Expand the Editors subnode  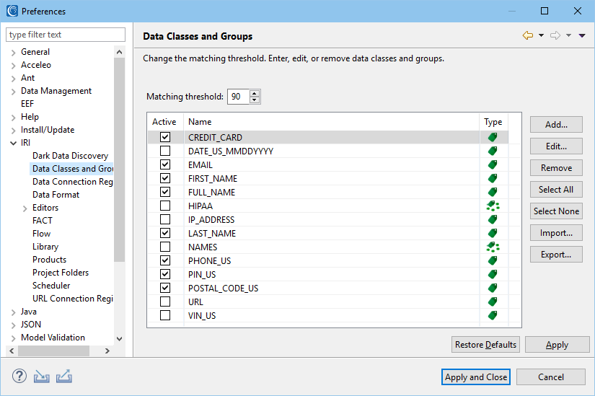pyautogui.click(x=25, y=208)
